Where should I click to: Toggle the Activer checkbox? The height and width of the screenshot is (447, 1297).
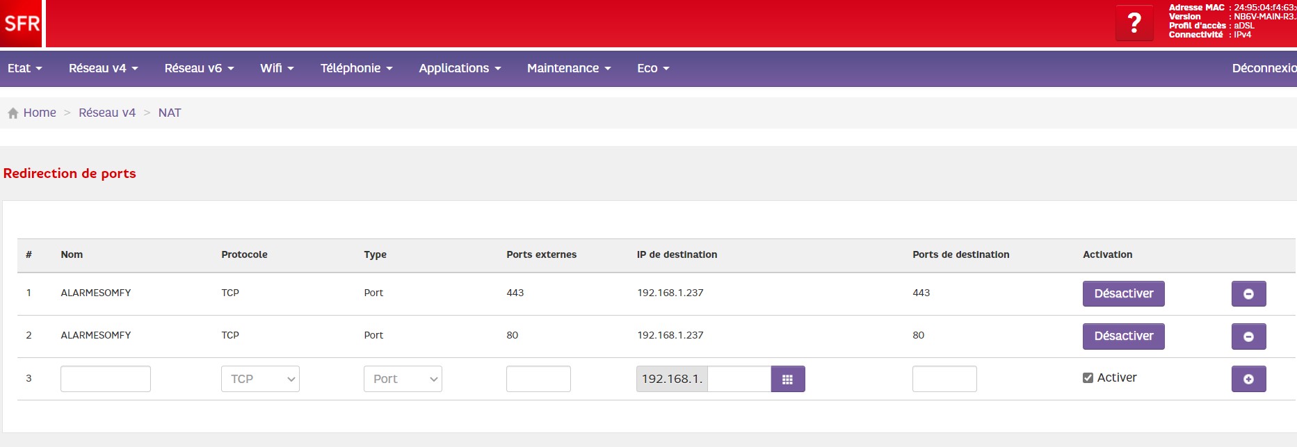1088,378
